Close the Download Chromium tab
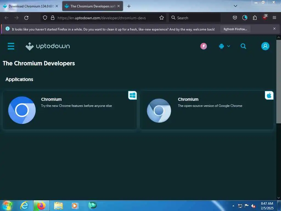This screenshot has width=281, height=211. pyautogui.click(x=57, y=6)
